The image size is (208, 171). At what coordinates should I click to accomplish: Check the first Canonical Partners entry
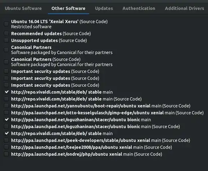coord(6,50)
